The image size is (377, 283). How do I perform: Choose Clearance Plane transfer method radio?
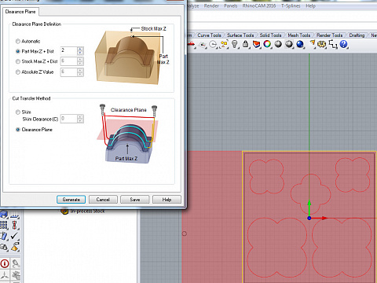pyautogui.click(x=18, y=130)
